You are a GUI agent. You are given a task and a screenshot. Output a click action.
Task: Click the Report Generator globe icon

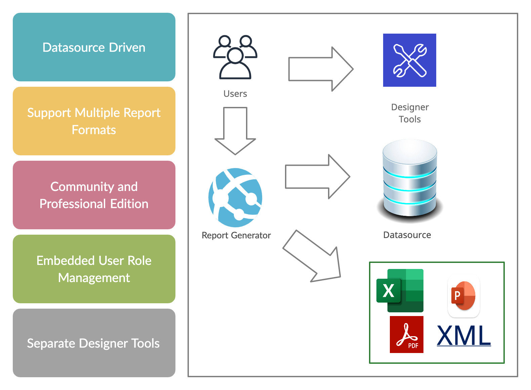pyautogui.click(x=235, y=198)
